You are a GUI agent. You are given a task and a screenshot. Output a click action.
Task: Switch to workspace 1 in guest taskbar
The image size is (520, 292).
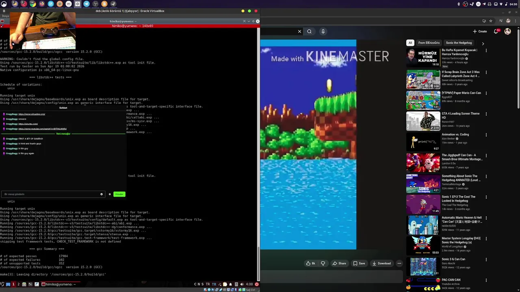[13, 284]
